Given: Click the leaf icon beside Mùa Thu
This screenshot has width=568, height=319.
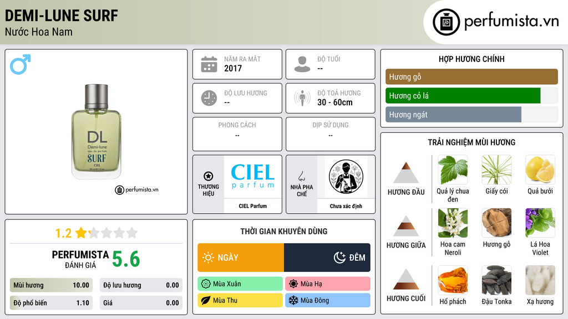Looking at the screenshot, I should (206, 300).
